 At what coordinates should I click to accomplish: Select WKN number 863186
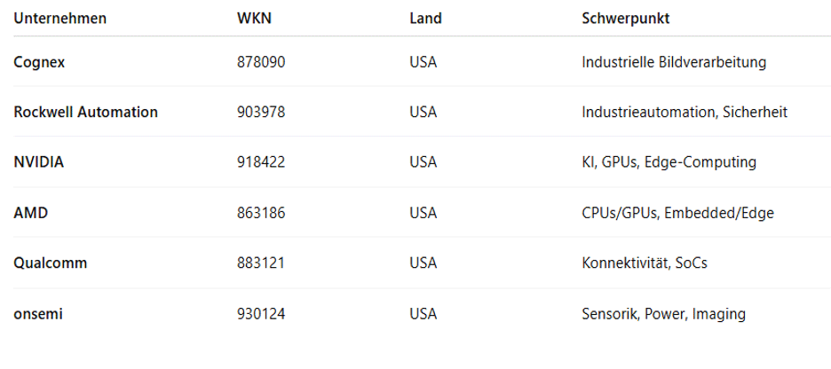tap(261, 213)
